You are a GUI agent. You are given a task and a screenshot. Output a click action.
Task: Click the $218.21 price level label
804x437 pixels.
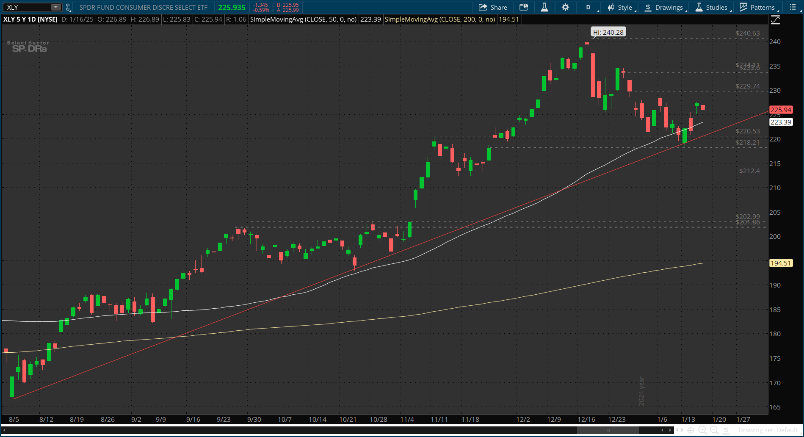pyautogui.click(x=748, y=142)
